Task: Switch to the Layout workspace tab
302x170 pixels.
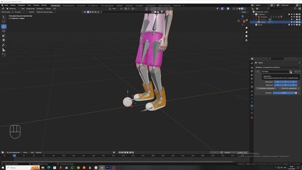Action: tap(55, 6)
